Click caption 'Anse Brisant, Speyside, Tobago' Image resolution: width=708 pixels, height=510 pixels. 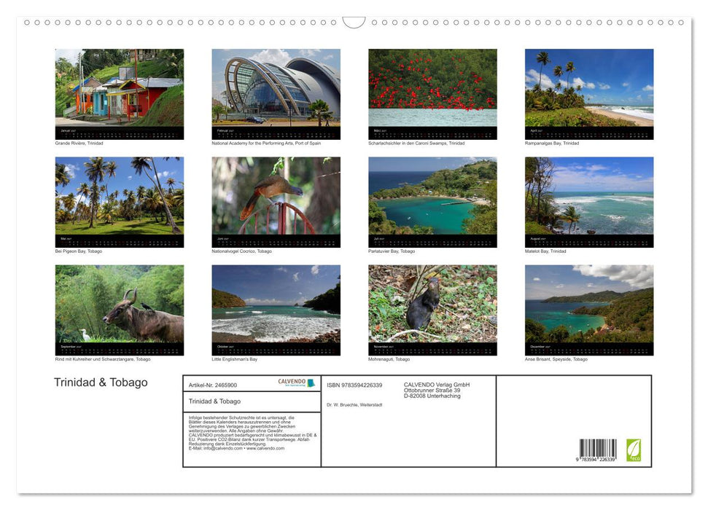556,359
